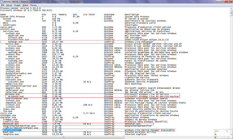The image size is (233, 139).
Task: Click the Notatnik icon in title bar
Action: click(x=2, y=2)
